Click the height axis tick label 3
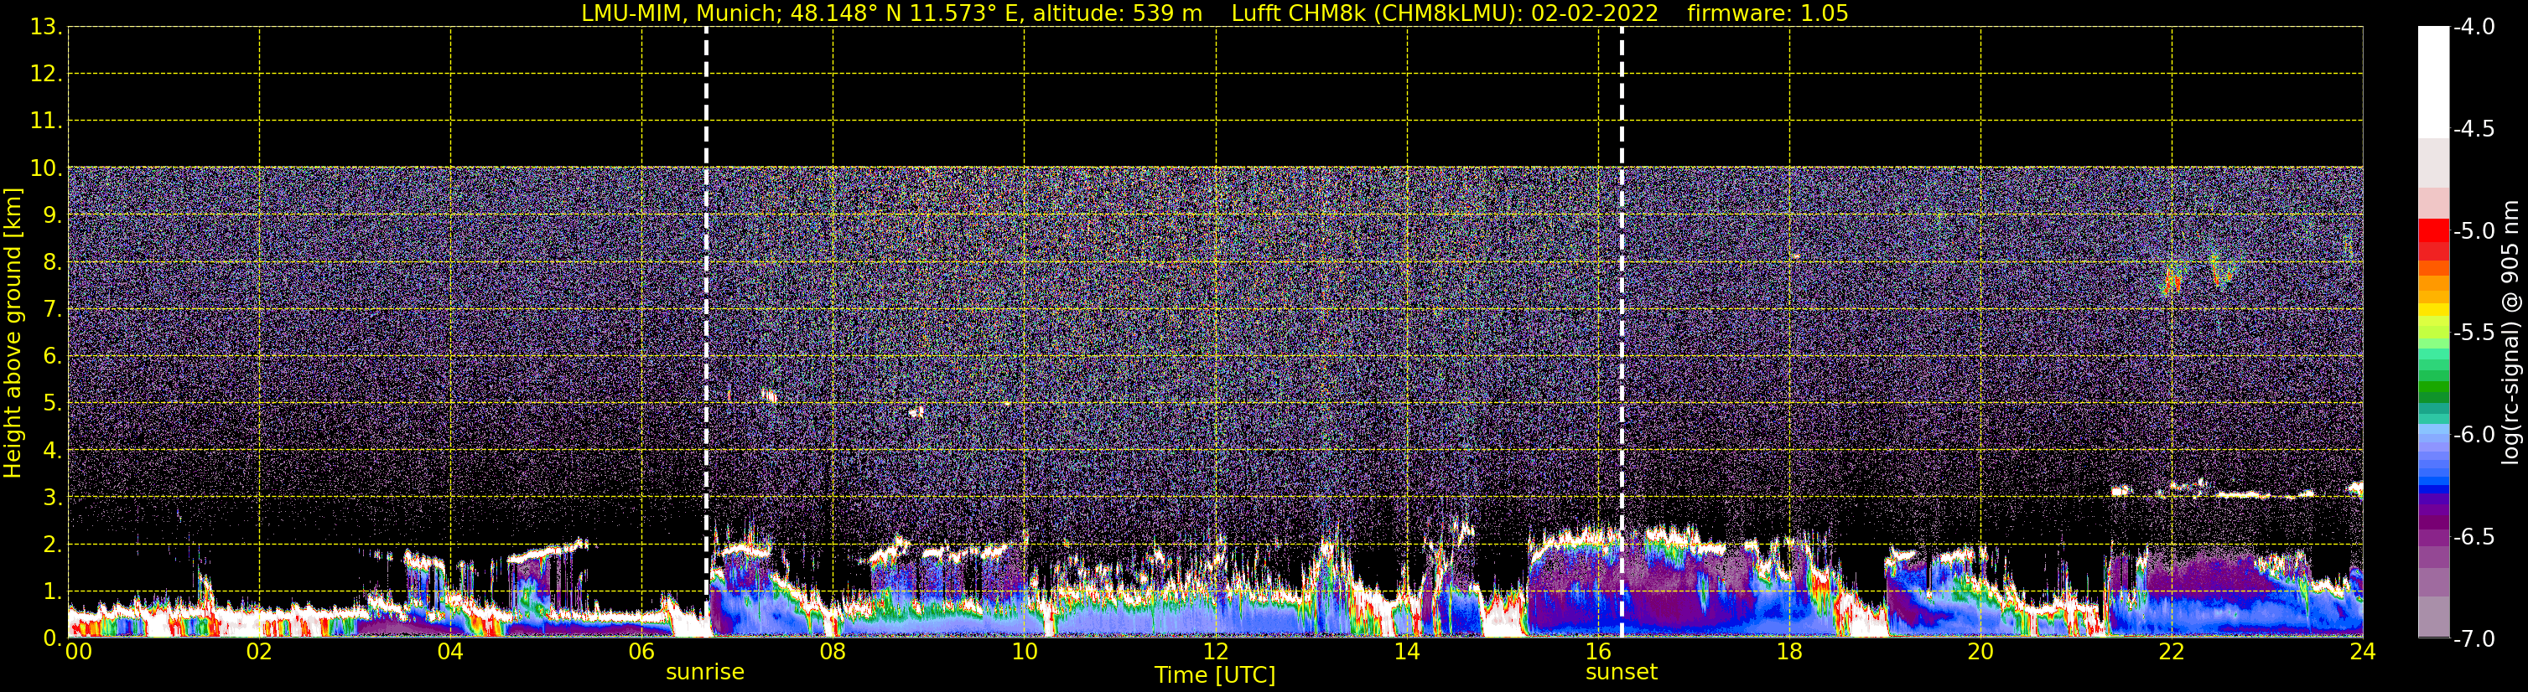This screenshot has width=2528, height=692. 51,498
